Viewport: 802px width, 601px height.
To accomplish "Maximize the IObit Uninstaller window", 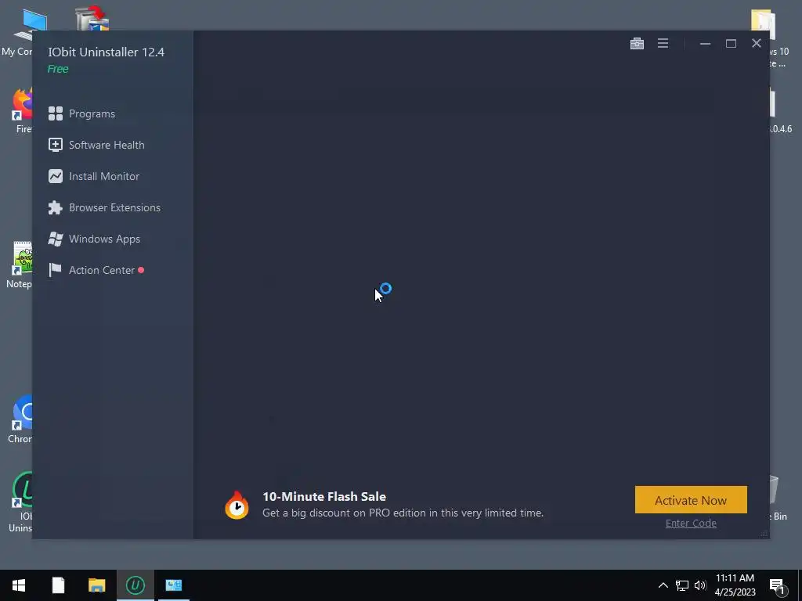I will [731, 44].
